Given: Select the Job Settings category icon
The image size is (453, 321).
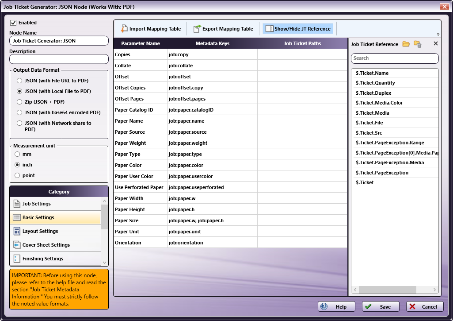Looking at the screenshot, I should [x=17, y=204].
